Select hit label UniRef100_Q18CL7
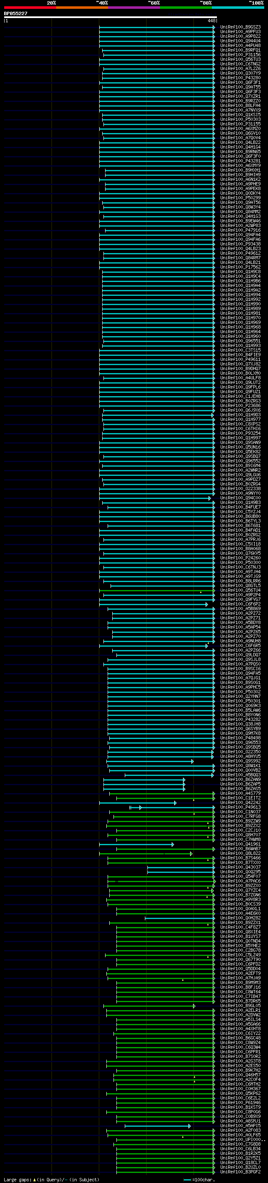Screen dimensions: 268x1183 [x=240, y=1163]
